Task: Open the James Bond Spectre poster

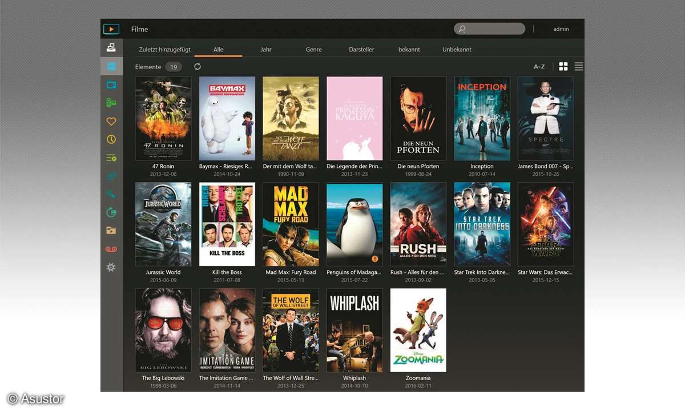Action: [x=546, y=118]
